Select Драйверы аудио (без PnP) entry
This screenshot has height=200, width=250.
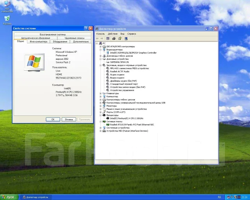click(x=123, y=81)
